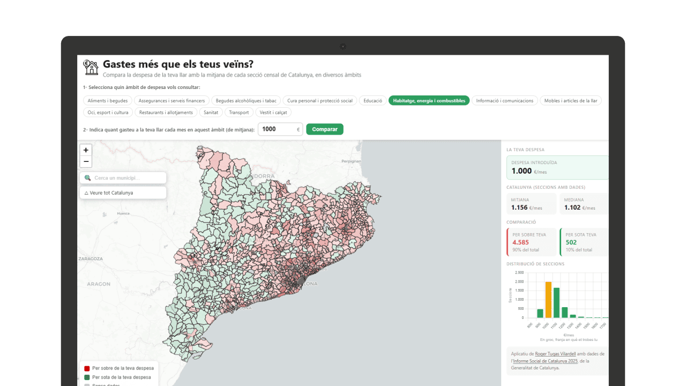Click the orange bar in the histogram
The height and width of the screenshot is (386, 686).
548,300
